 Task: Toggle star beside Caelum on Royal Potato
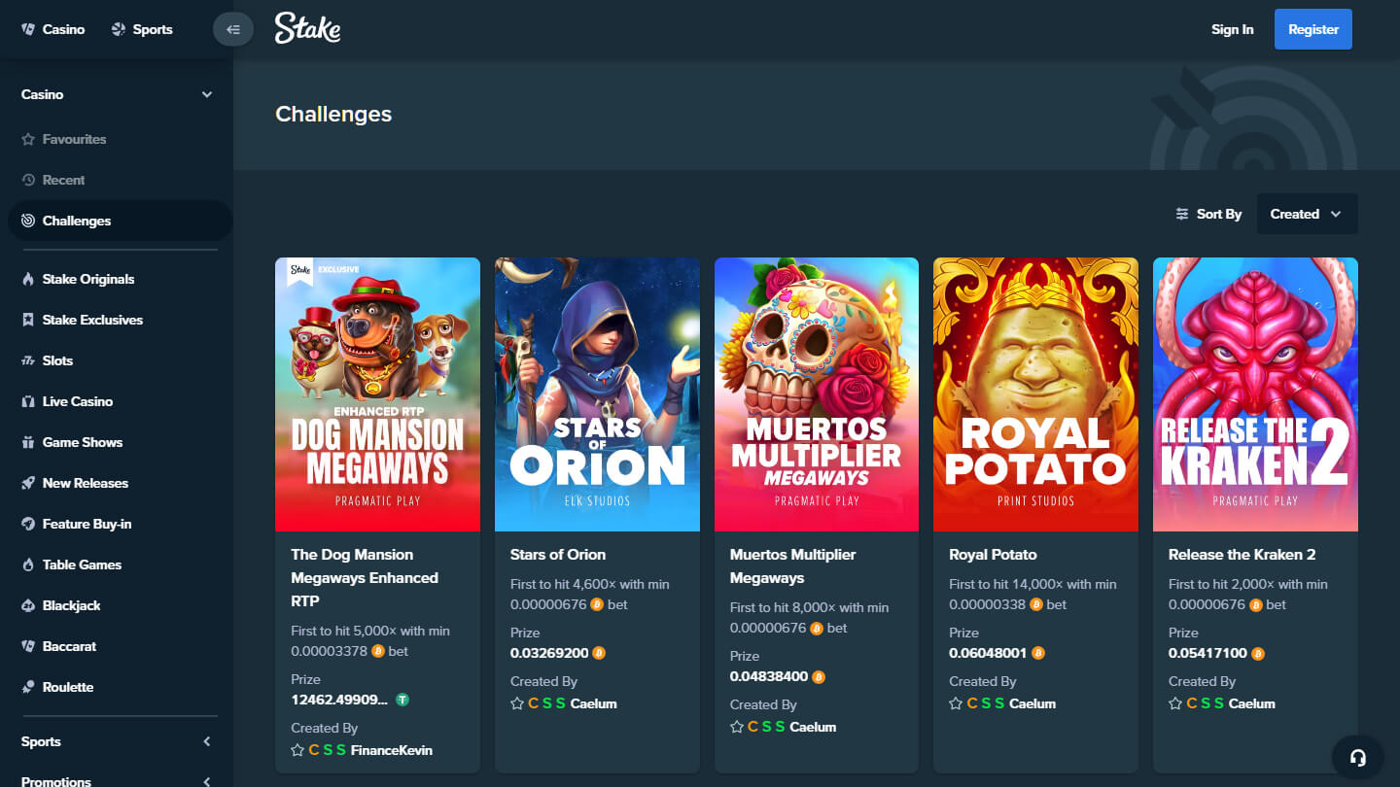956,703
